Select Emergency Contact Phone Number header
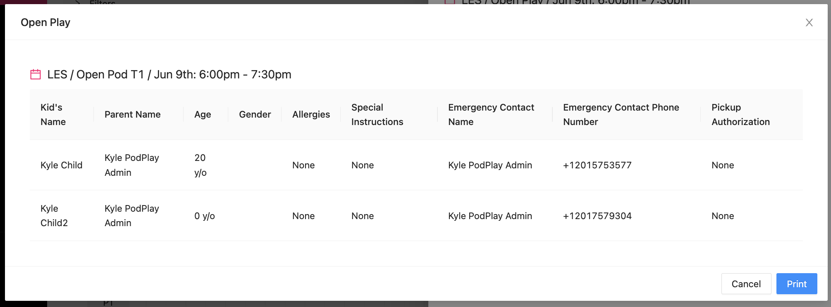The width and height of the screenshot is (831, 307). pos(621,115)
